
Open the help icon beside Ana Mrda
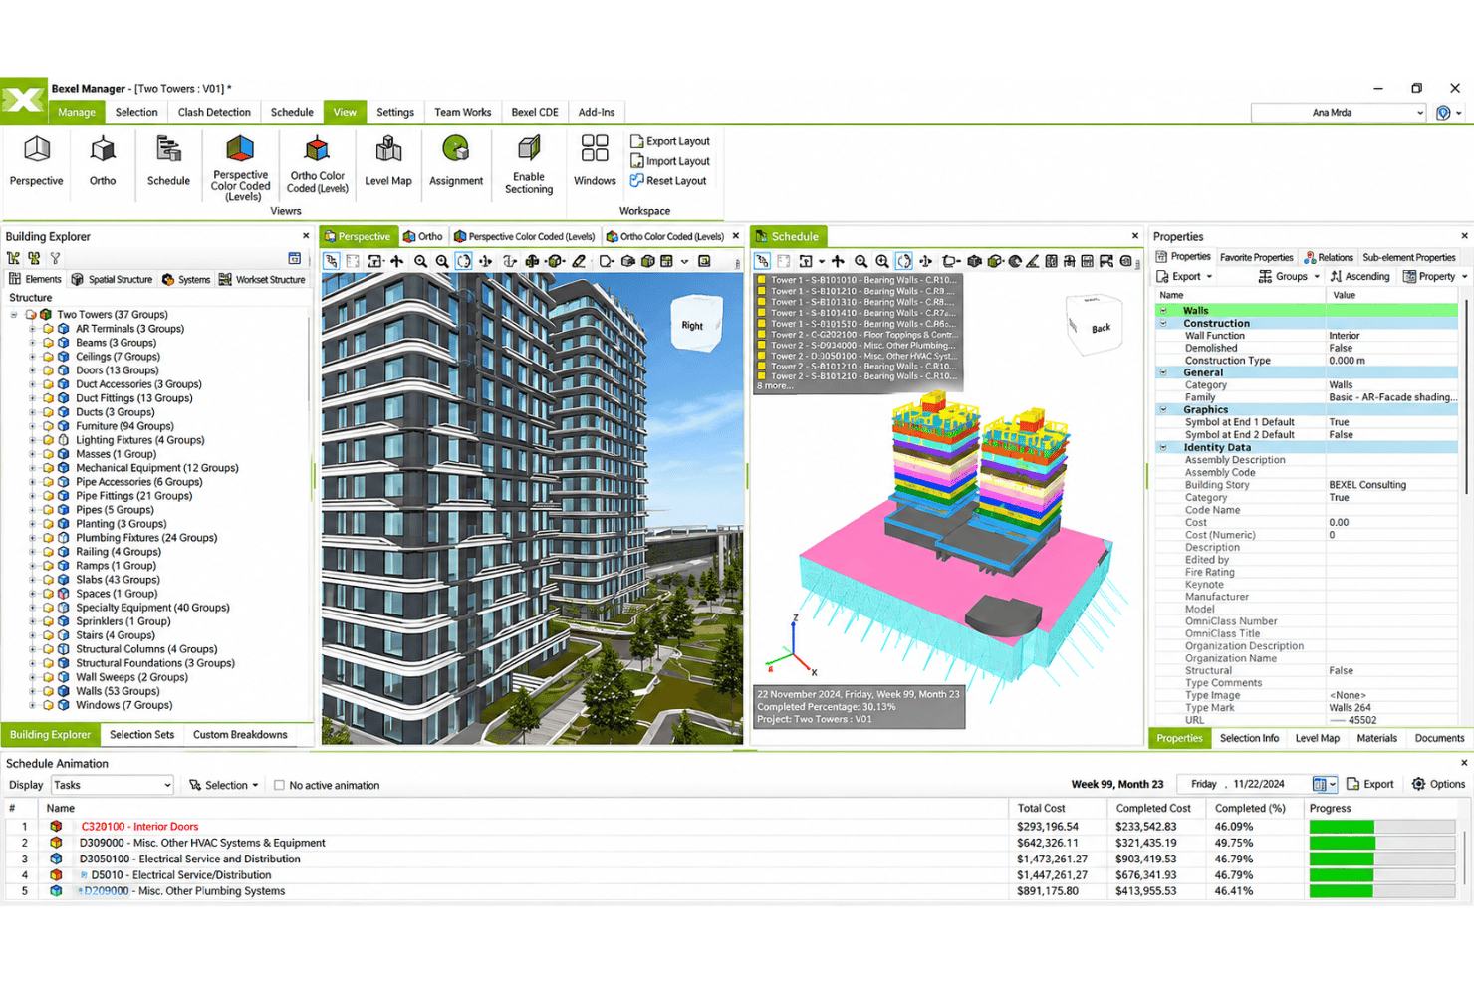click(1443, 113)
